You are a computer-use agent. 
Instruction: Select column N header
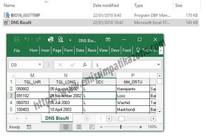coord(66,75)
